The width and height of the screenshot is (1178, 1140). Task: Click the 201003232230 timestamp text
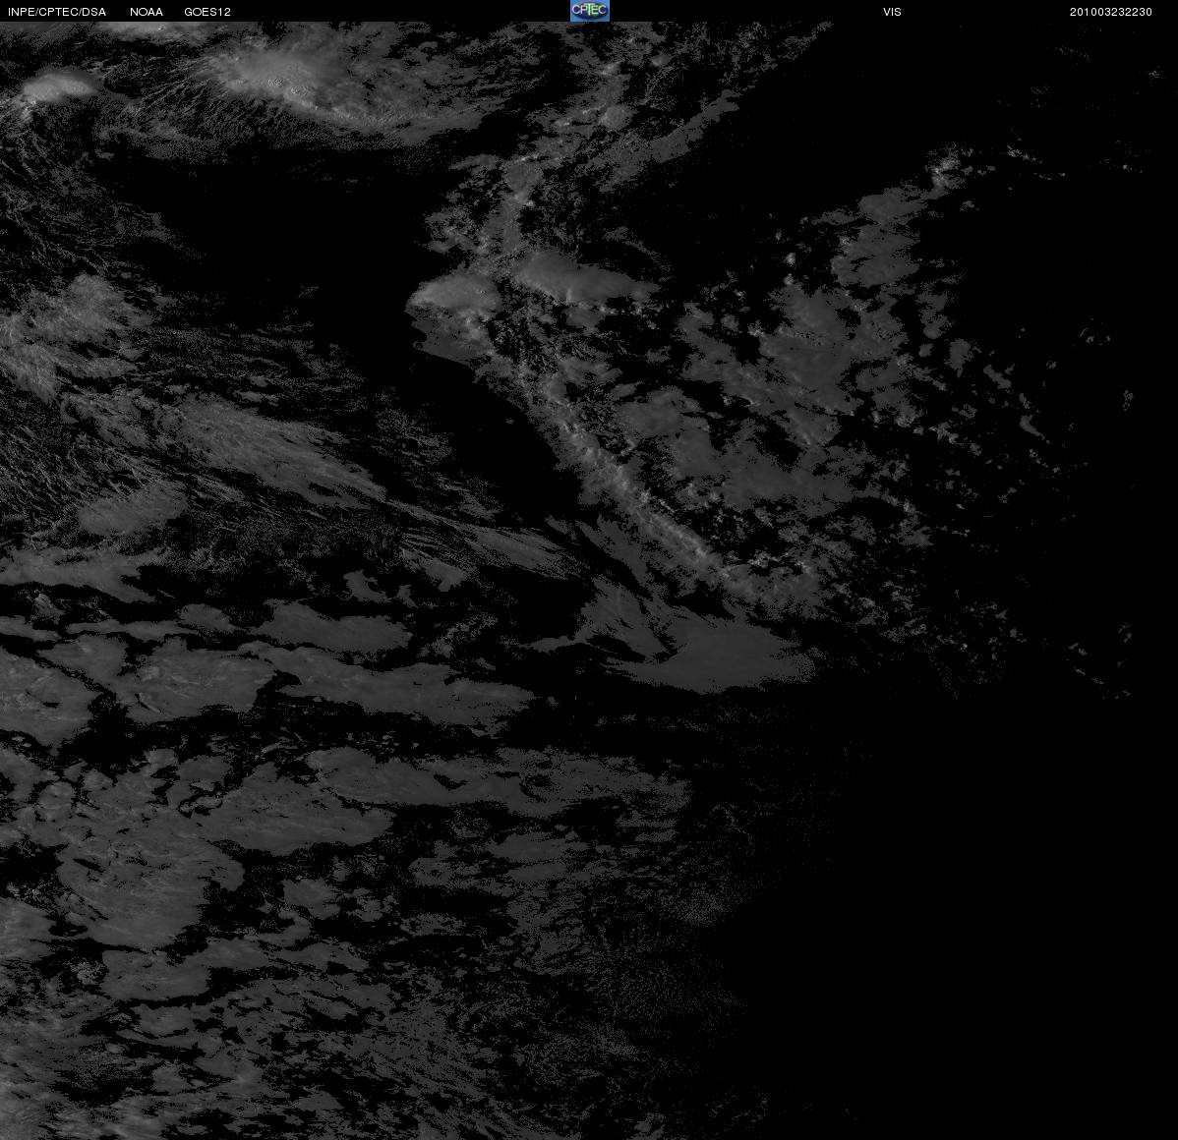coord(1110,12)
